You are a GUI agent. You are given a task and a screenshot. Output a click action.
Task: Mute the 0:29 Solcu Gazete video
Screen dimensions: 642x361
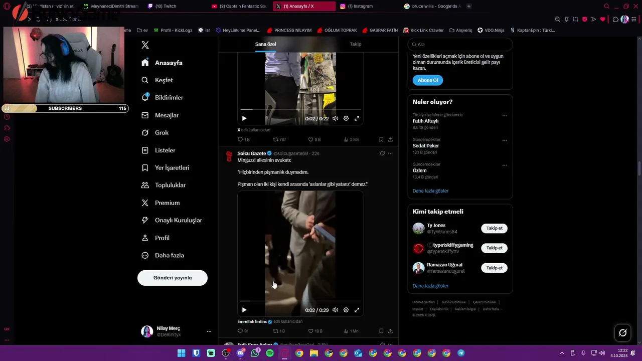tap(335, 310)
